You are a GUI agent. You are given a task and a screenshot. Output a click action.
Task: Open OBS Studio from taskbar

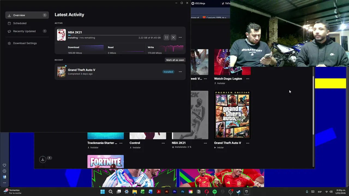click(231, 192)
